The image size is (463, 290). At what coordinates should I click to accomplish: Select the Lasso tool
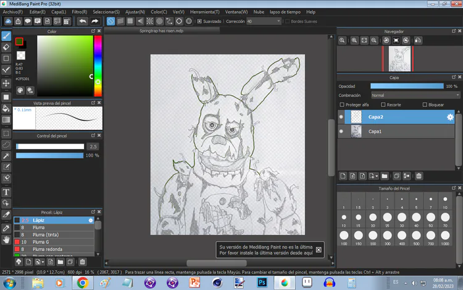click(6, 145)
